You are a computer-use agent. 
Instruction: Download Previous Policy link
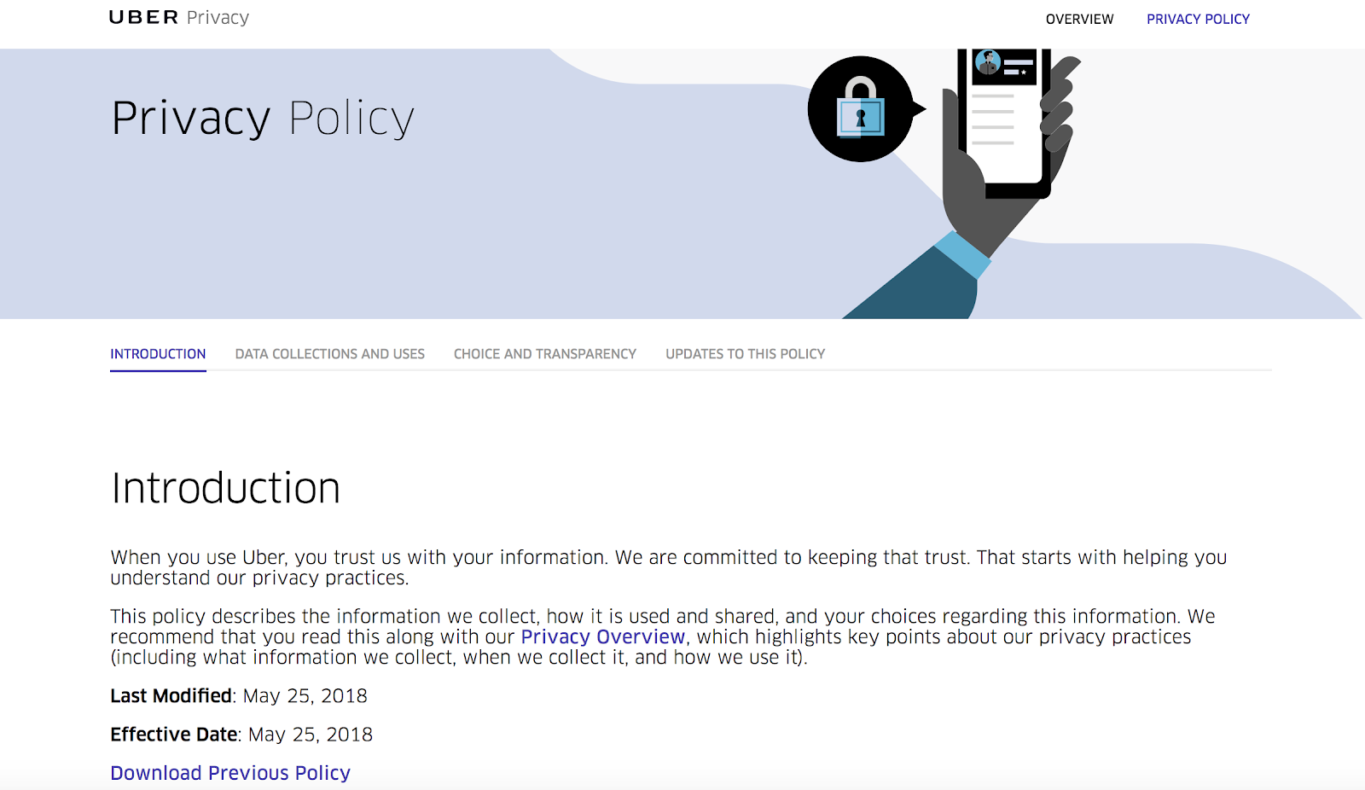(x=230, y=773)
